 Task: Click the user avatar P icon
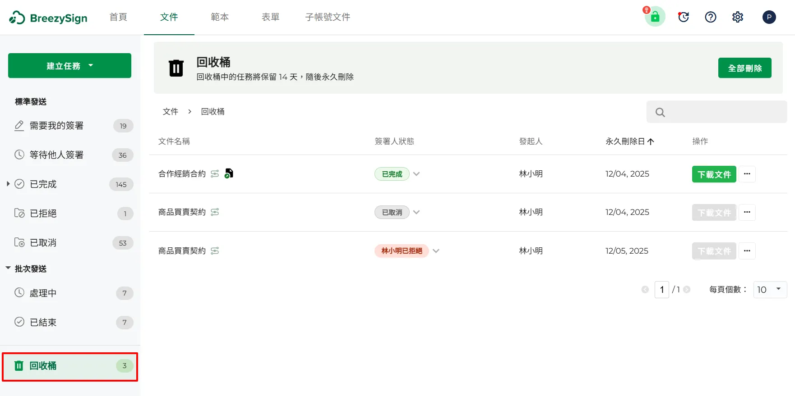click(x=769, y=17)
